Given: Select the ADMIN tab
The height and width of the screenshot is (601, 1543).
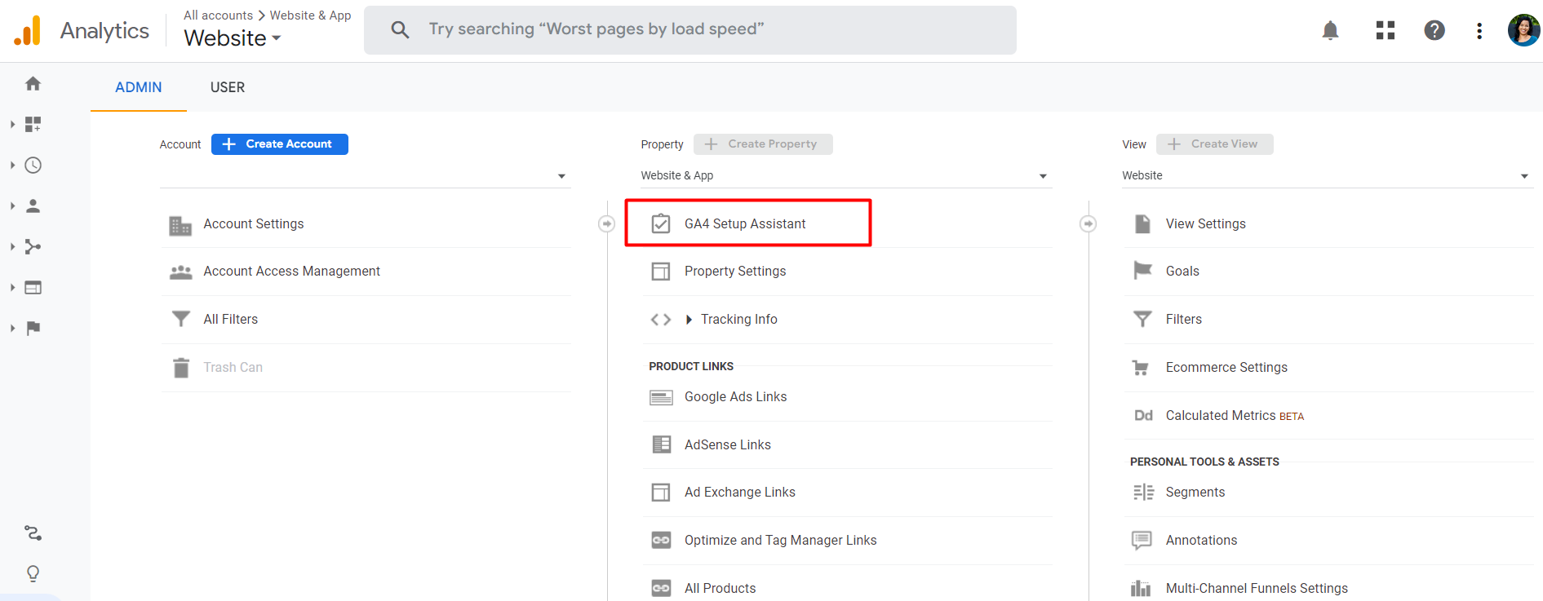Looking at the screenshot, I should [x=138, y=87].
